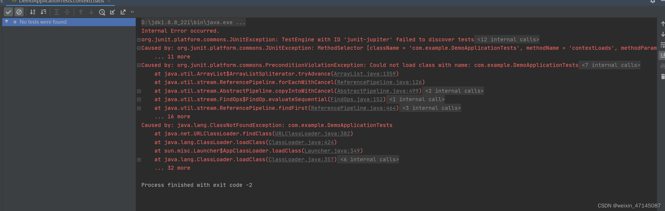Viewport: 665px width, 211px height.
Task: Click the 'at sun.misc.Launcher$AppClassLoader.loadClass' text
Action: [x=228, y=151]
